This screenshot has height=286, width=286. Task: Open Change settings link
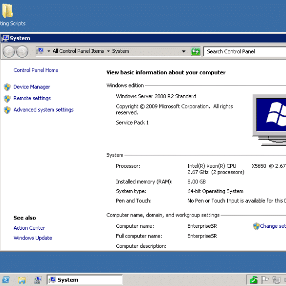pyautogui.click(x=273, y=226)
